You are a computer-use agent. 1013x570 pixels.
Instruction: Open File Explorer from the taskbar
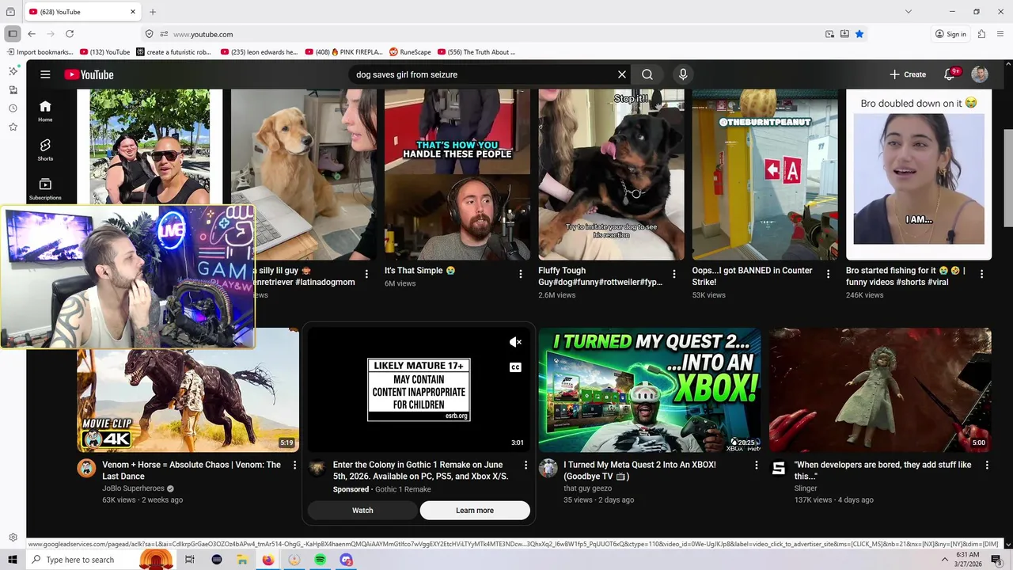click(x=242, y=560)
